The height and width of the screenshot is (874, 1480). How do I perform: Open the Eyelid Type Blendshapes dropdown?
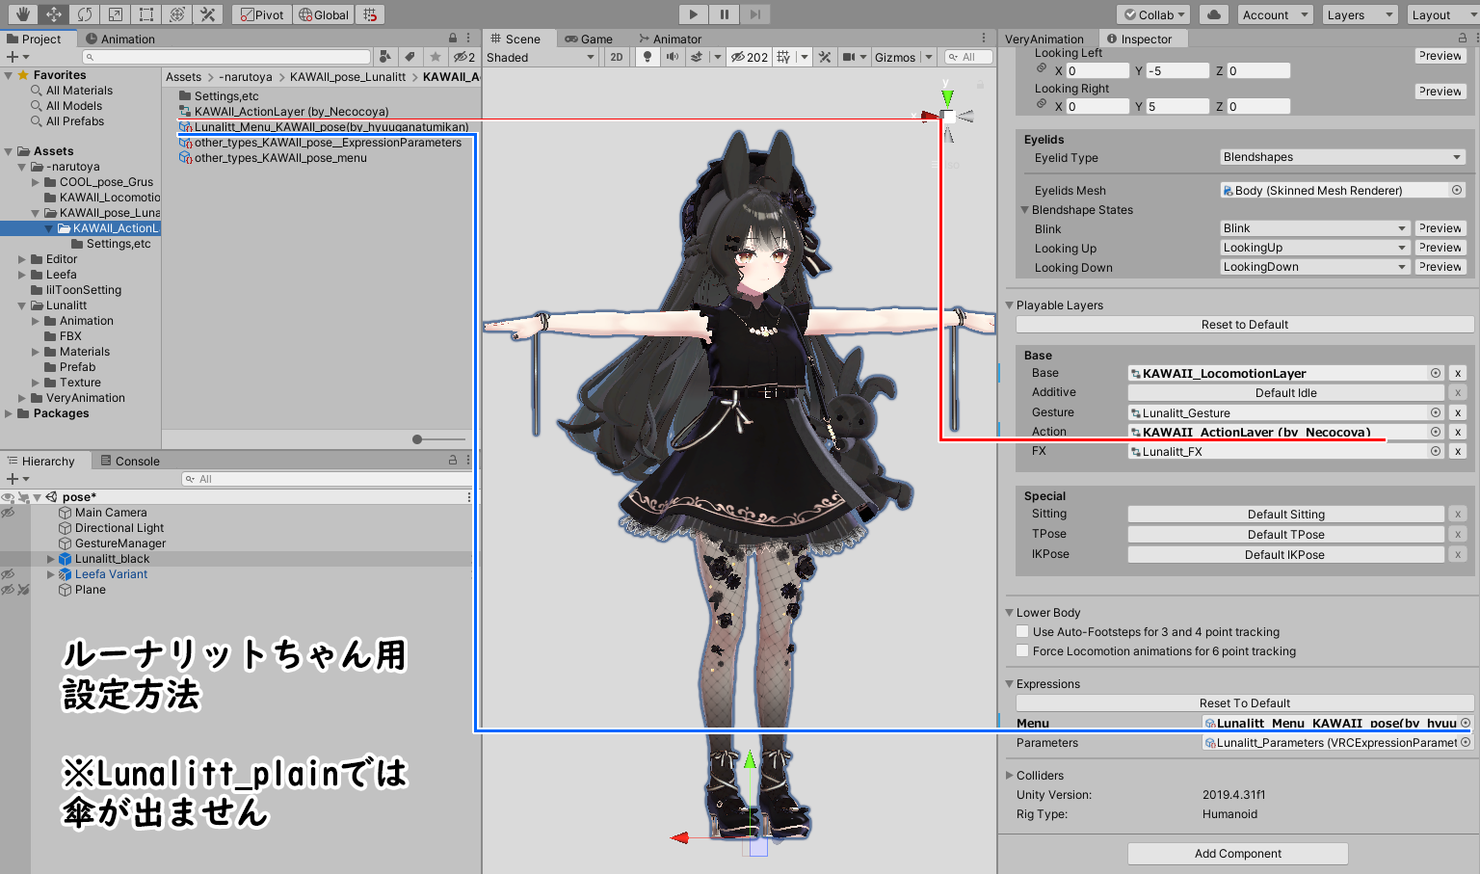click(x=1341, y=156)
